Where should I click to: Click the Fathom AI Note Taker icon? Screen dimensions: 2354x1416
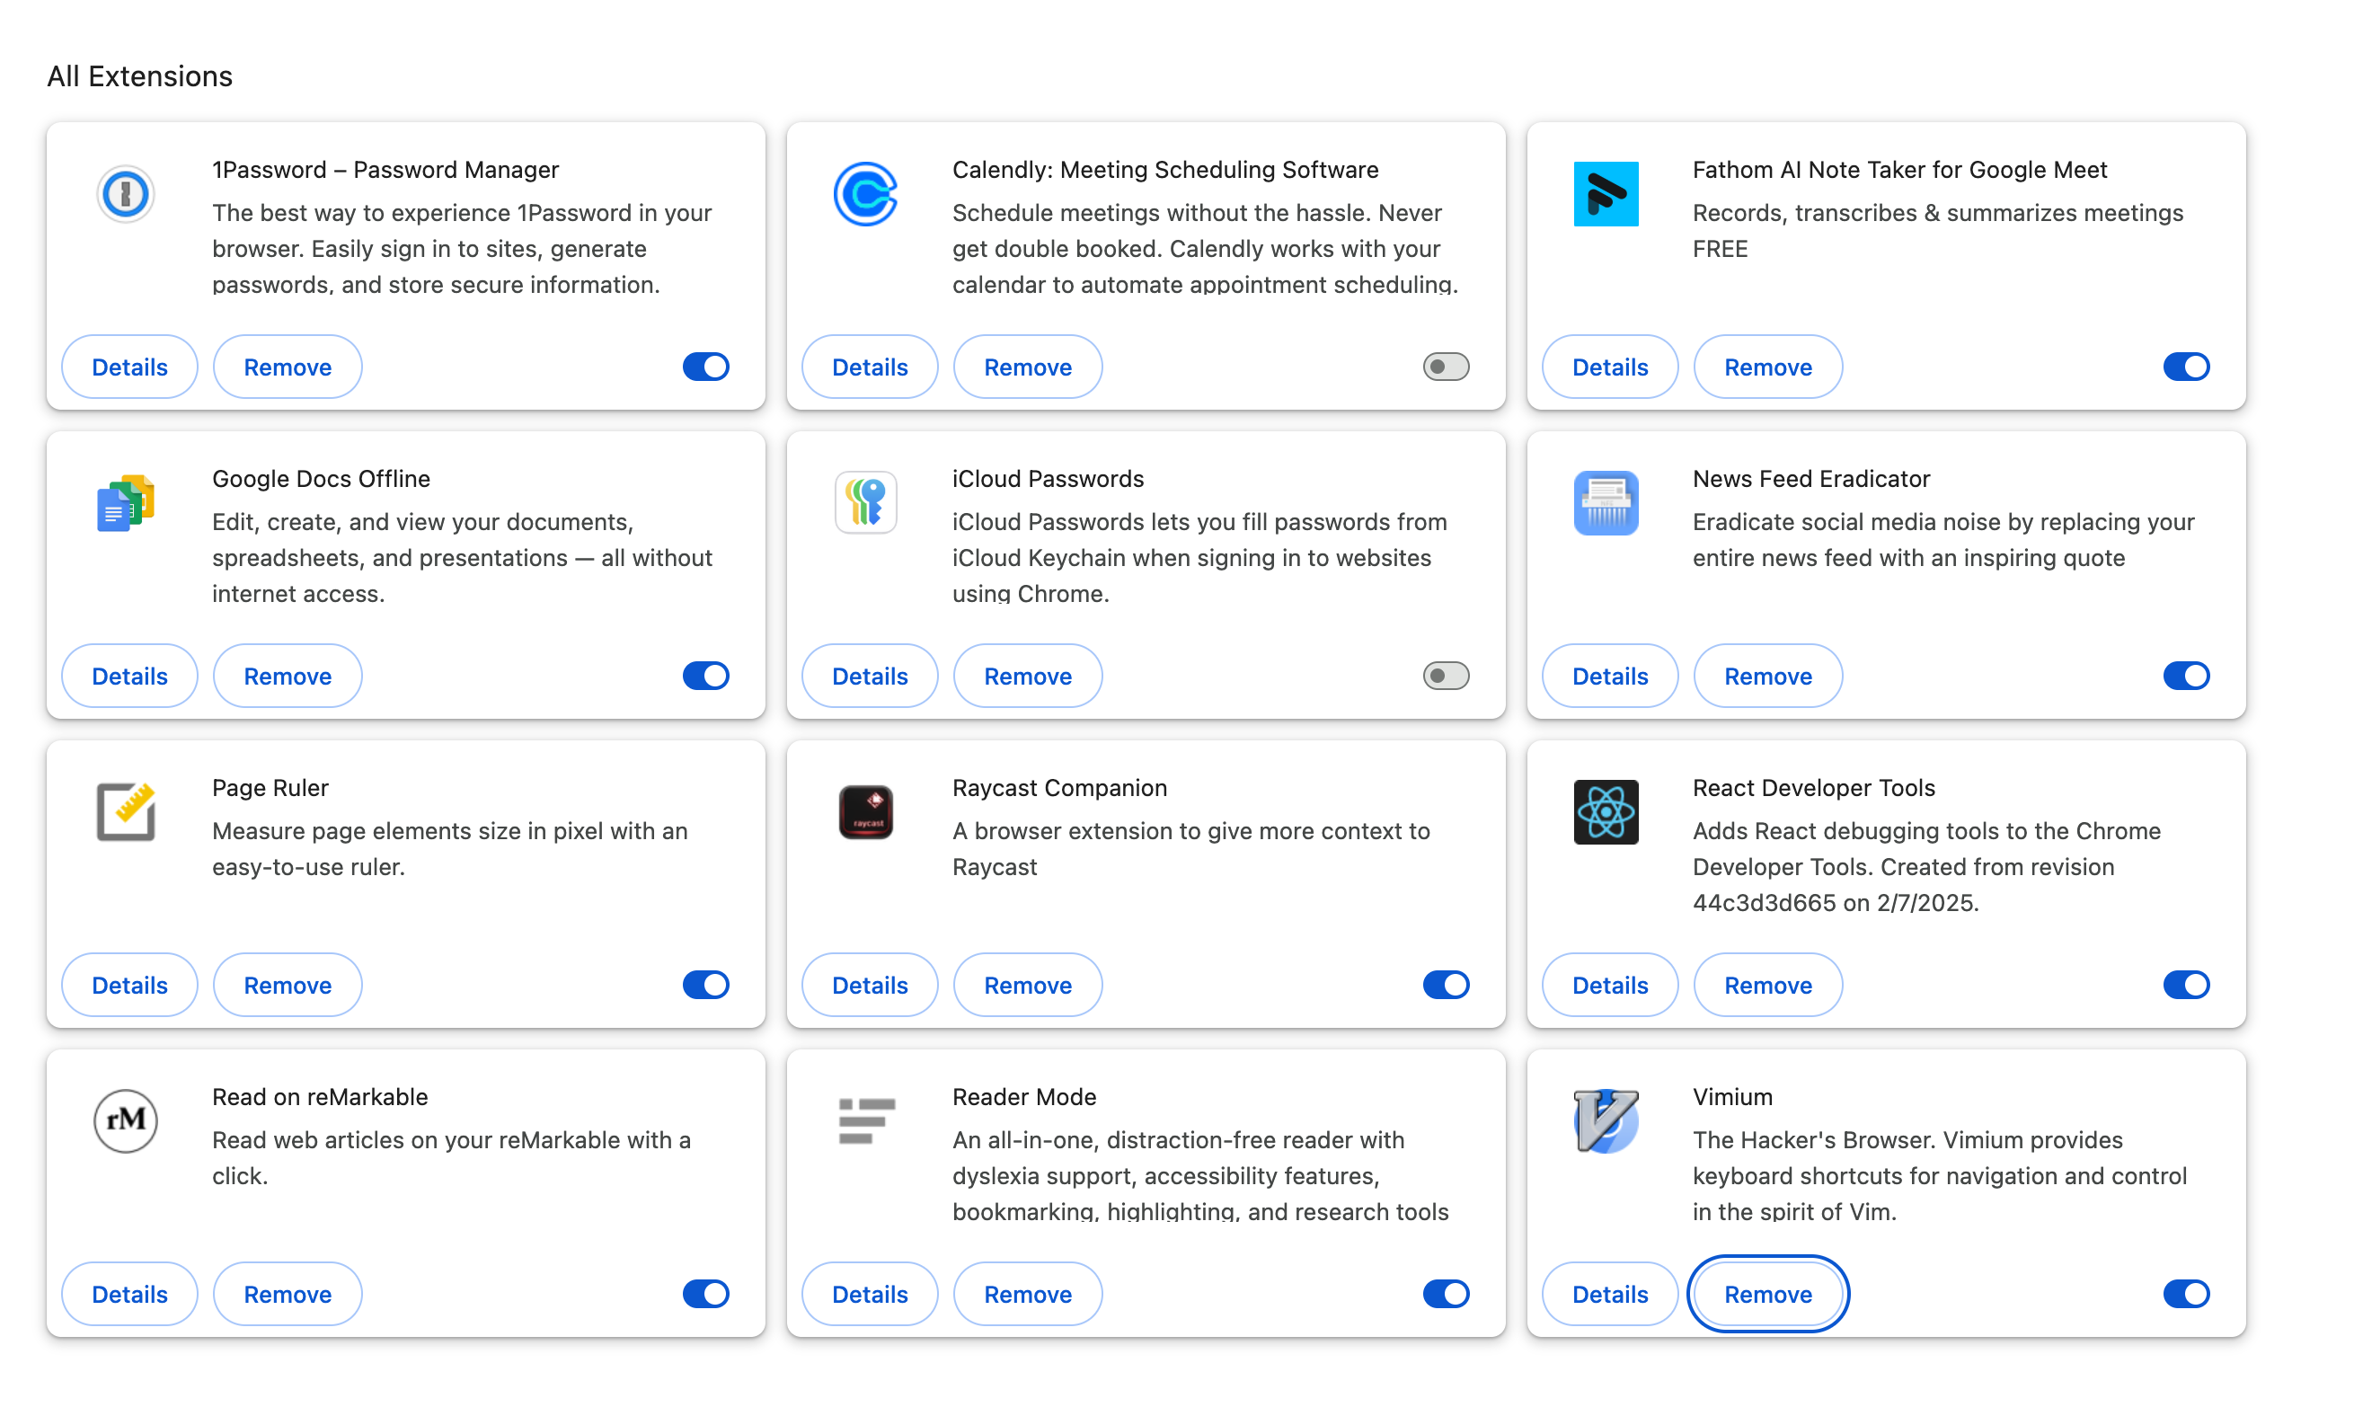(1606, 195)
